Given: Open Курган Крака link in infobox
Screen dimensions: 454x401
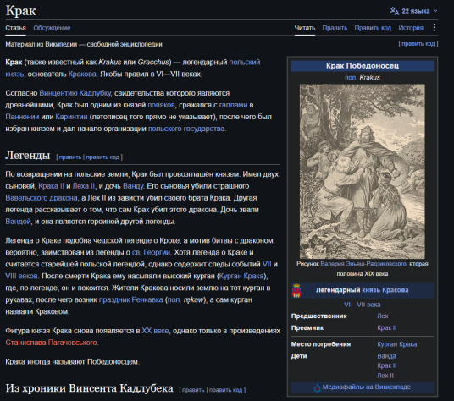Looking at the screenshot, I should click(397, 344).
